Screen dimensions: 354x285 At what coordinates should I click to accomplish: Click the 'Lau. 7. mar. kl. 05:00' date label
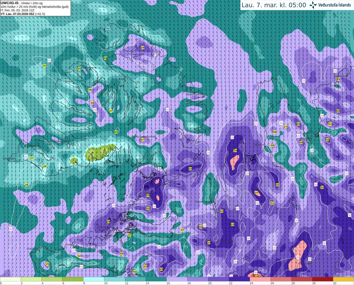(274, 5)
